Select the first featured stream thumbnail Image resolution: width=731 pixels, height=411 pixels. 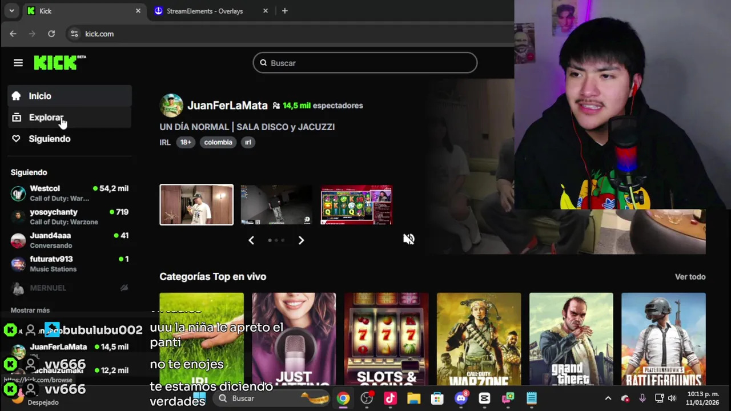(x=196, y=204)
